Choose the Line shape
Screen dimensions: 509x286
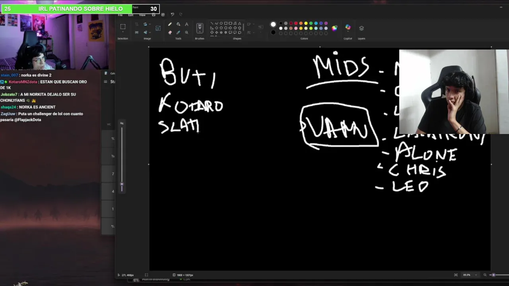tap(212, 23)
